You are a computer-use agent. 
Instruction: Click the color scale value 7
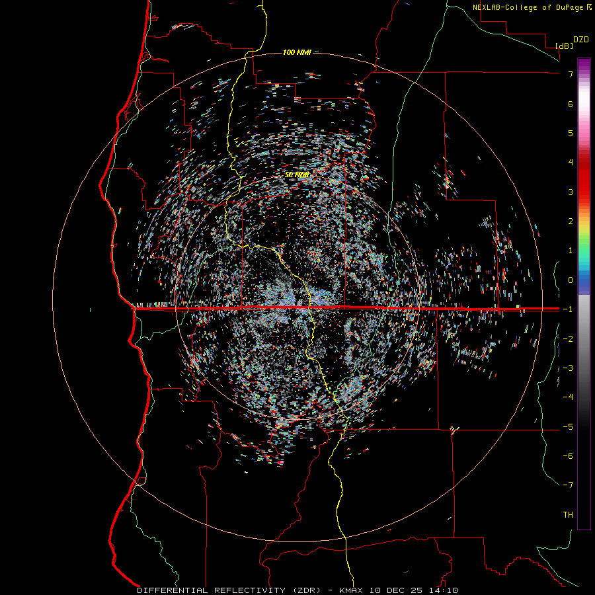571,74
